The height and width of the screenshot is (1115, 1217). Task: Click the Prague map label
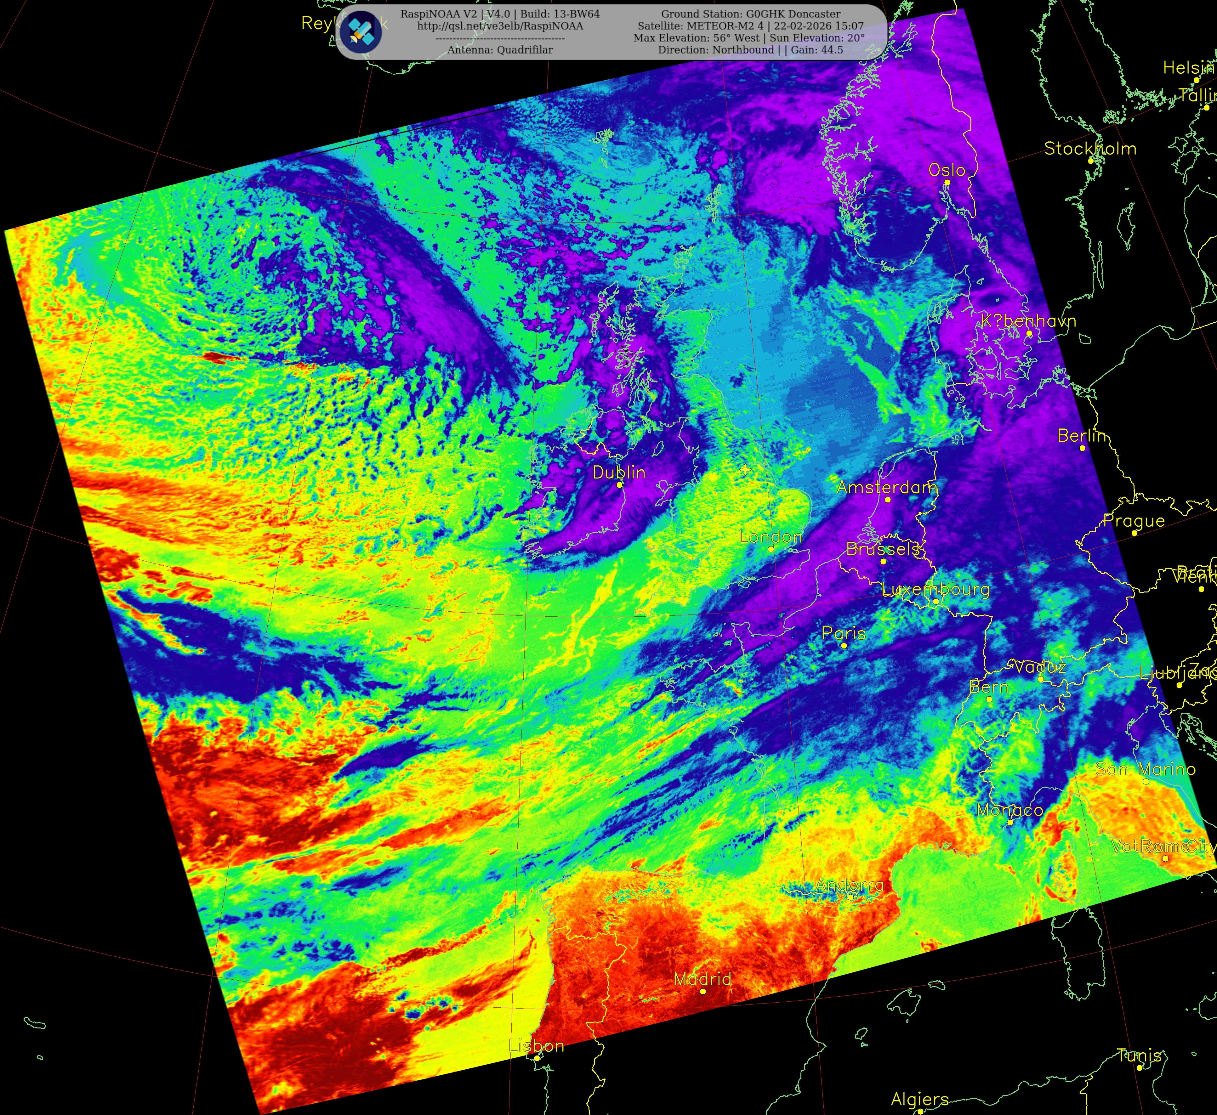pos(1134,520)
